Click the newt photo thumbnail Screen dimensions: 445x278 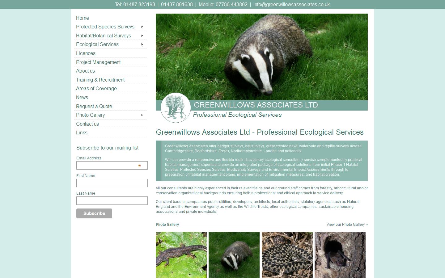point(181,255)
